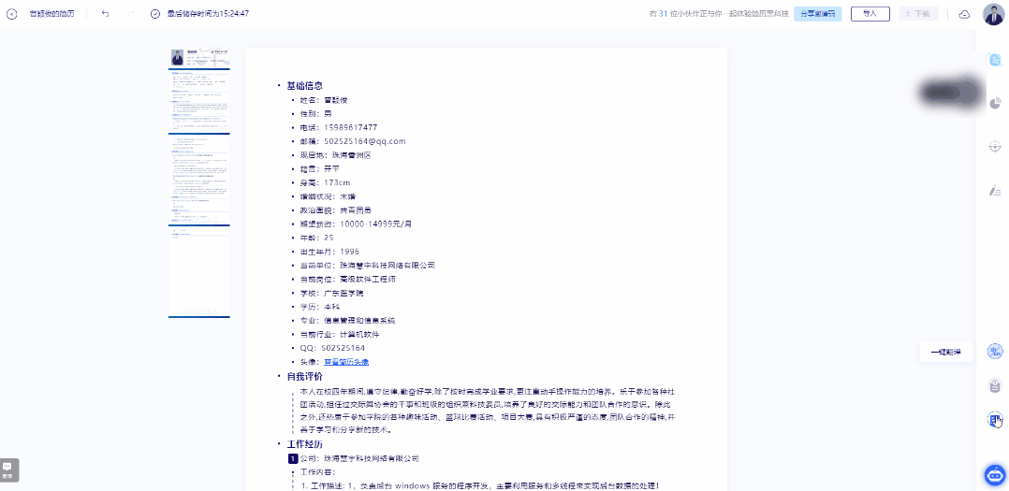Click the phone number 15989617477

click(x=351, y=127)
